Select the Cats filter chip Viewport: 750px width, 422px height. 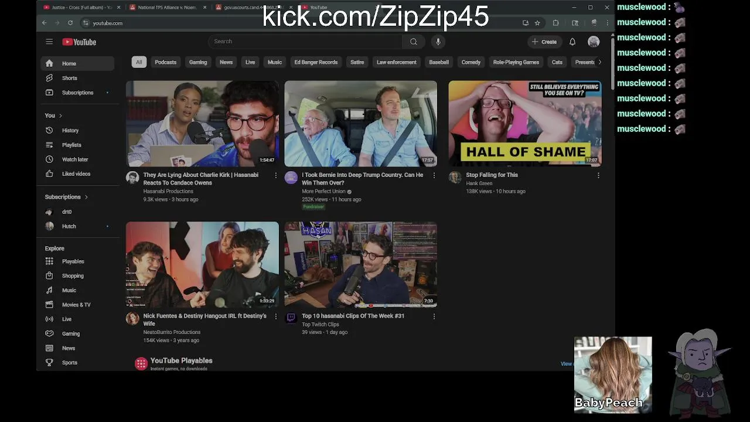557,62
